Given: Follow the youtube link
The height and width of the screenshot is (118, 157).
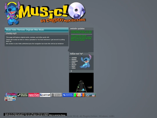Looking at the screenshot, I should coord(74,58).
